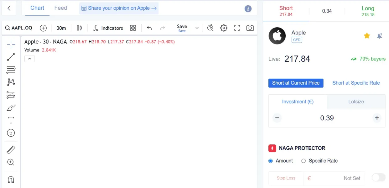Select the Specific Rate radio button
Viewport: 389px width, 188px height.
(x=303, y=161)
